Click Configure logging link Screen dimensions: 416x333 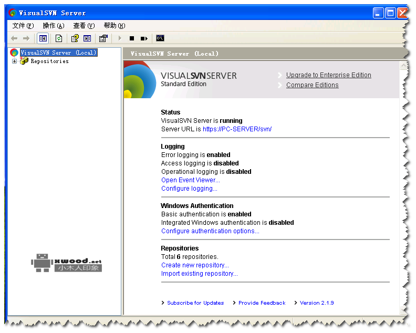coord(189,189)
